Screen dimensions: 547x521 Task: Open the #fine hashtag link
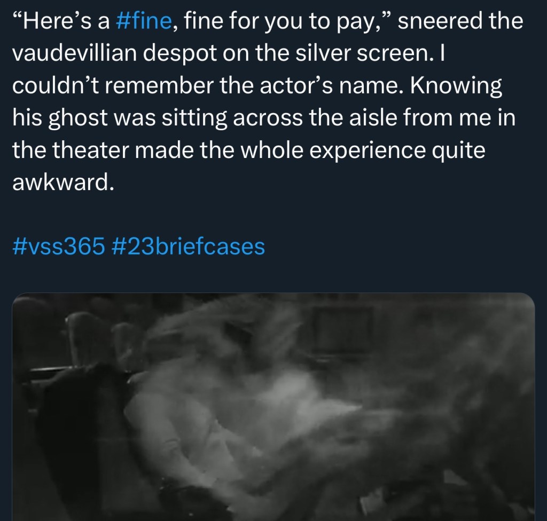click(x=143, y=21)
